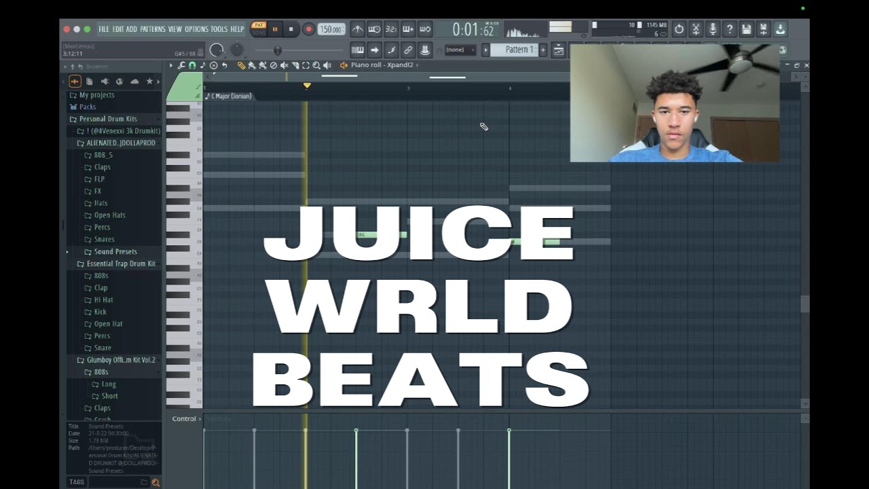The height and width of the screenshot is (489, 869).
Task: Open the VIEW menu
Action: click(175, 29)
